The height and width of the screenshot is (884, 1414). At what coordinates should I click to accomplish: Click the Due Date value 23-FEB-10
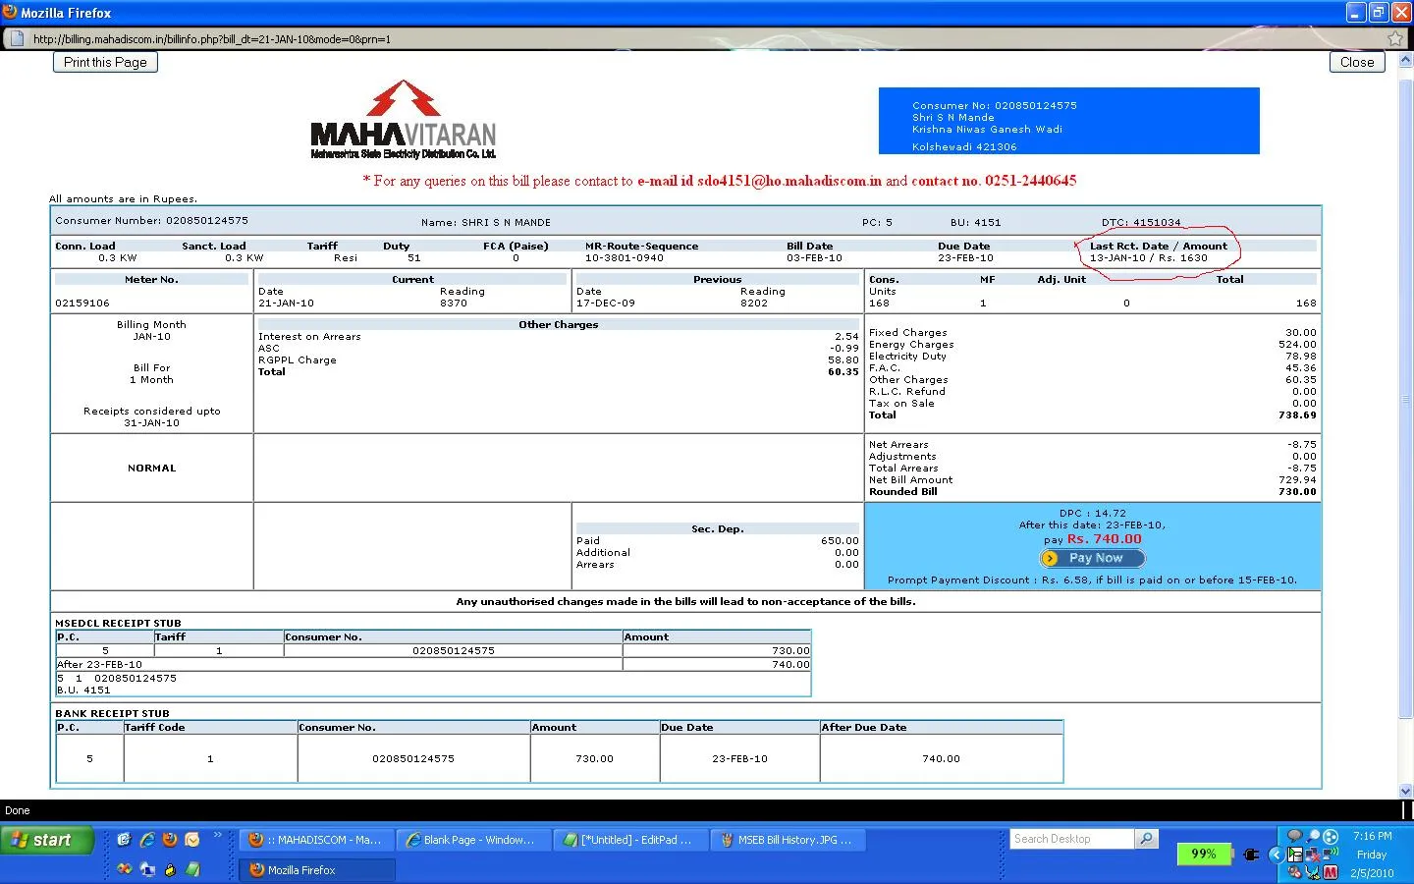coord(965,258)
